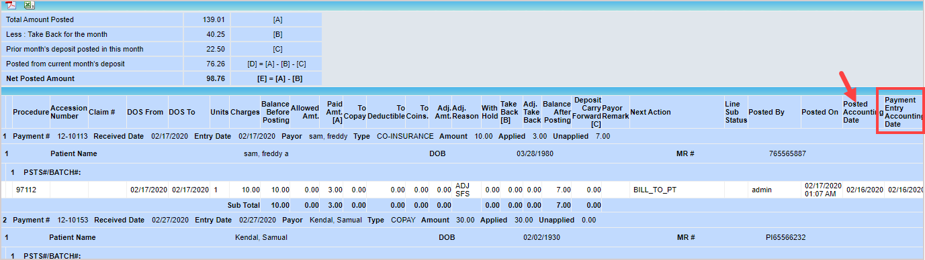This screenshot has width=925, height=260.
Task: Select the Total Amount Posted label
Action: pos(40,20)
